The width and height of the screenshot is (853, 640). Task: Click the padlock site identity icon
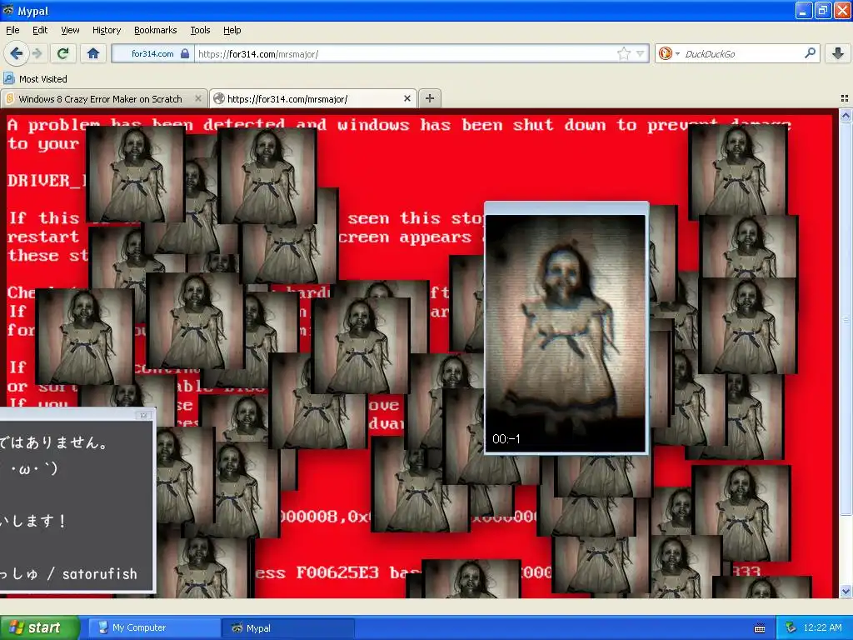point(185,53)
